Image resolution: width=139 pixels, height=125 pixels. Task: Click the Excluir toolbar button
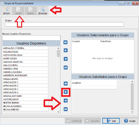point(31,11)
